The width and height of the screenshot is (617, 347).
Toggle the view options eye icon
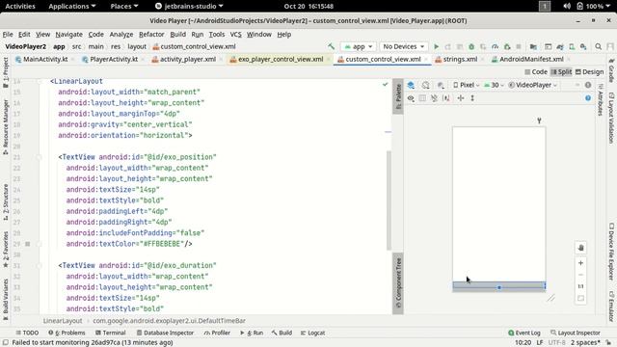pyautogui.click(x=411, y=98)
